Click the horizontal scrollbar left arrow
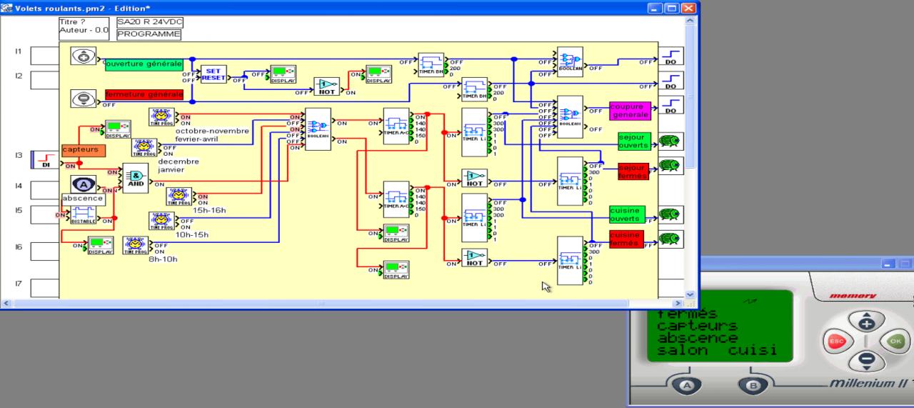The width and height of the screenshot is (914, 408). (x=6, y=304)
